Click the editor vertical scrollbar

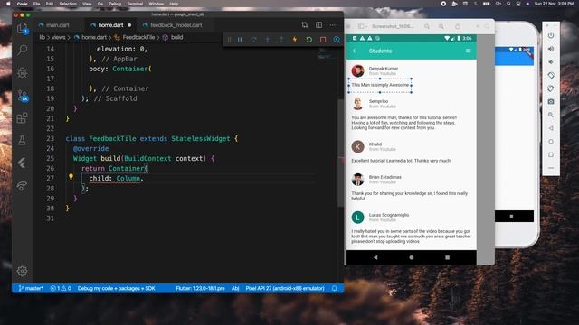click(340, 153)
